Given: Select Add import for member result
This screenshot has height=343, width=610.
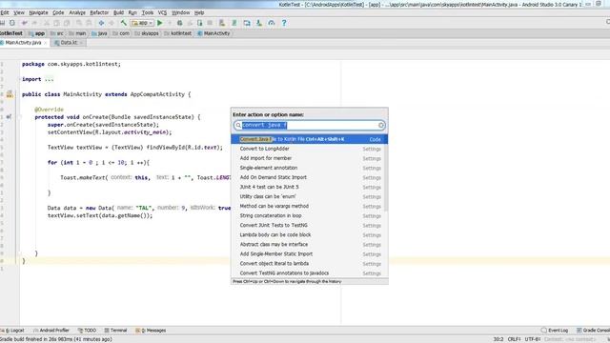Looking at the screenshot, I should 309,158.
